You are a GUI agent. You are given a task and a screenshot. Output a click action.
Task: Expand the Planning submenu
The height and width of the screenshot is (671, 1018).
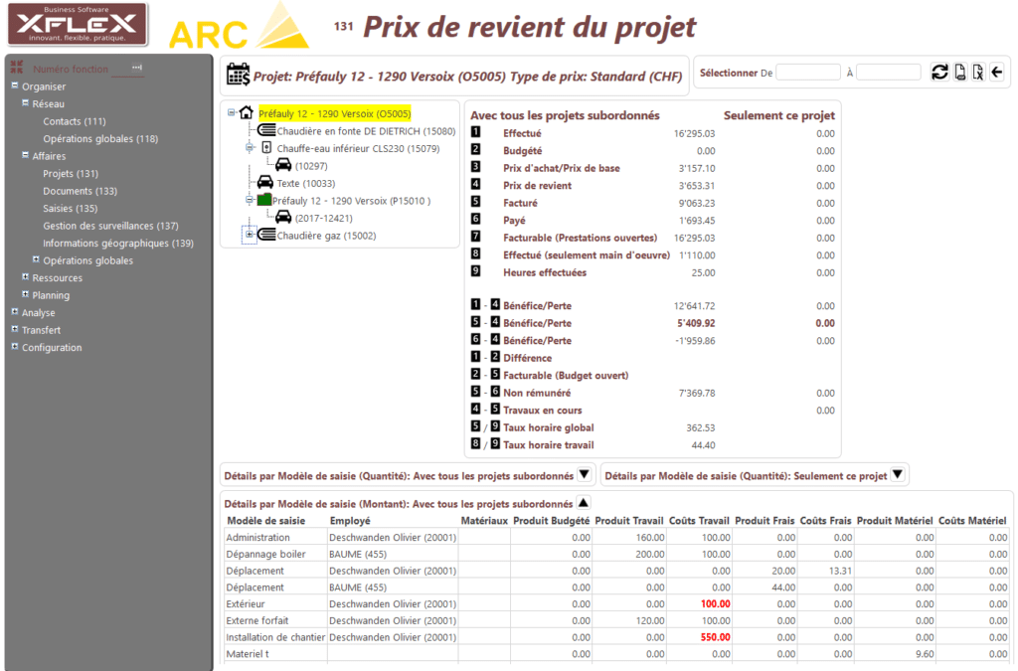click(x=25, y=294)
